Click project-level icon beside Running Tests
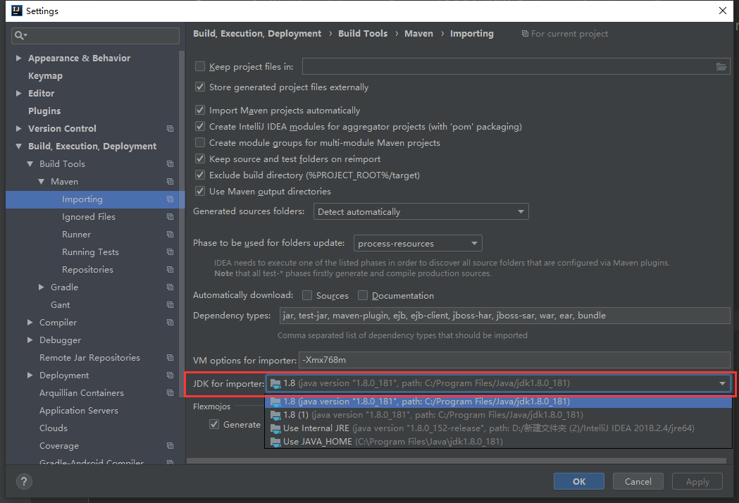The height and width of the screenshot is (503, 739). click(x=170, y=252)
